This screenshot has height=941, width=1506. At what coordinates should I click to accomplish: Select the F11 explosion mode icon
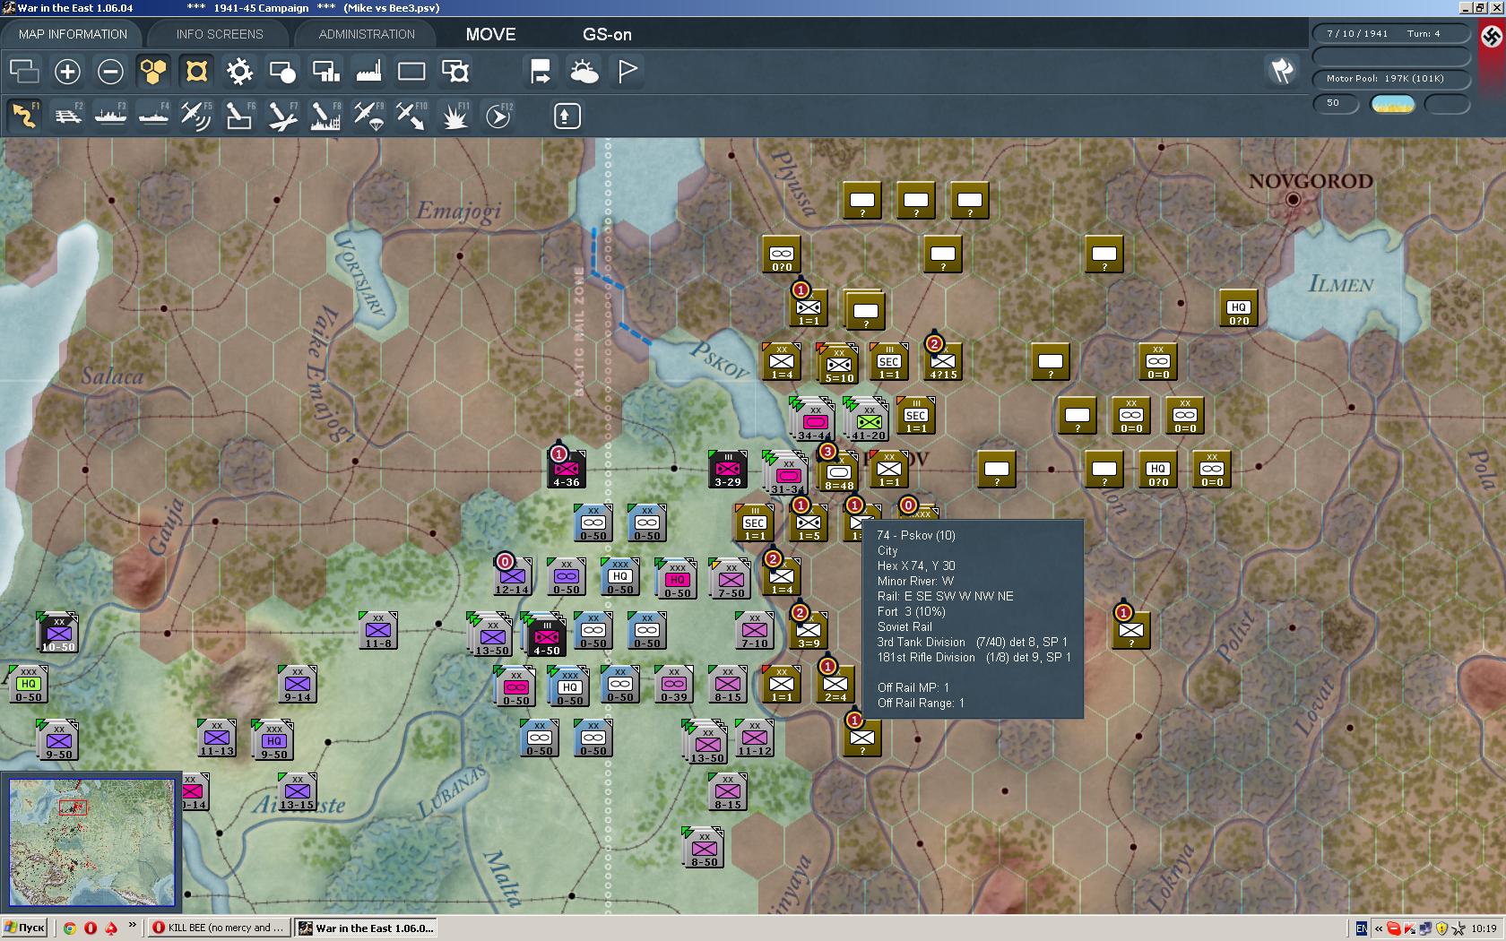point(454,116)
